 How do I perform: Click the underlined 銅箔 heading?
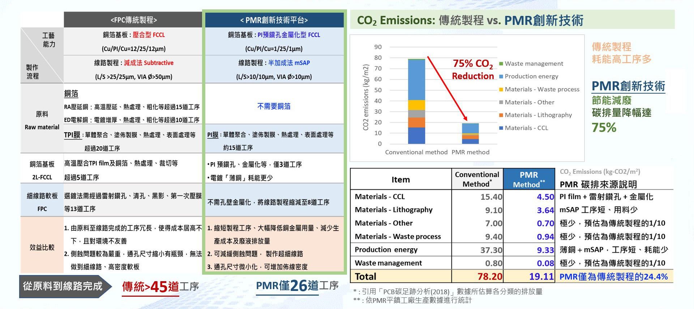(71, 94)
